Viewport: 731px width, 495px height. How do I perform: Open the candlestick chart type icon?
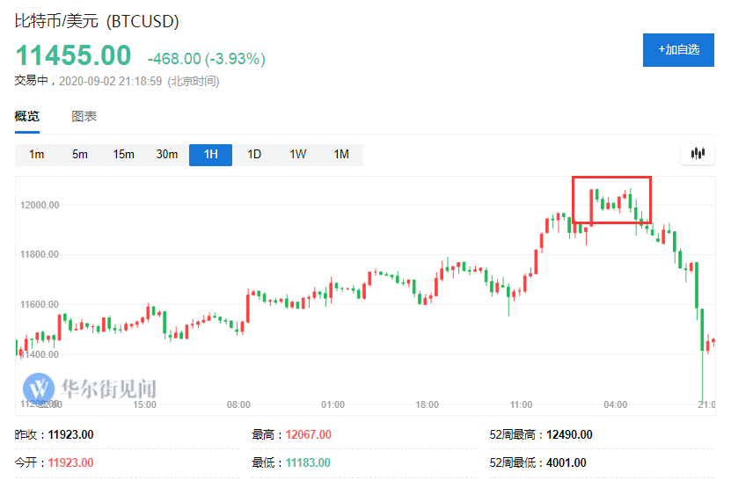pos(698,153)
